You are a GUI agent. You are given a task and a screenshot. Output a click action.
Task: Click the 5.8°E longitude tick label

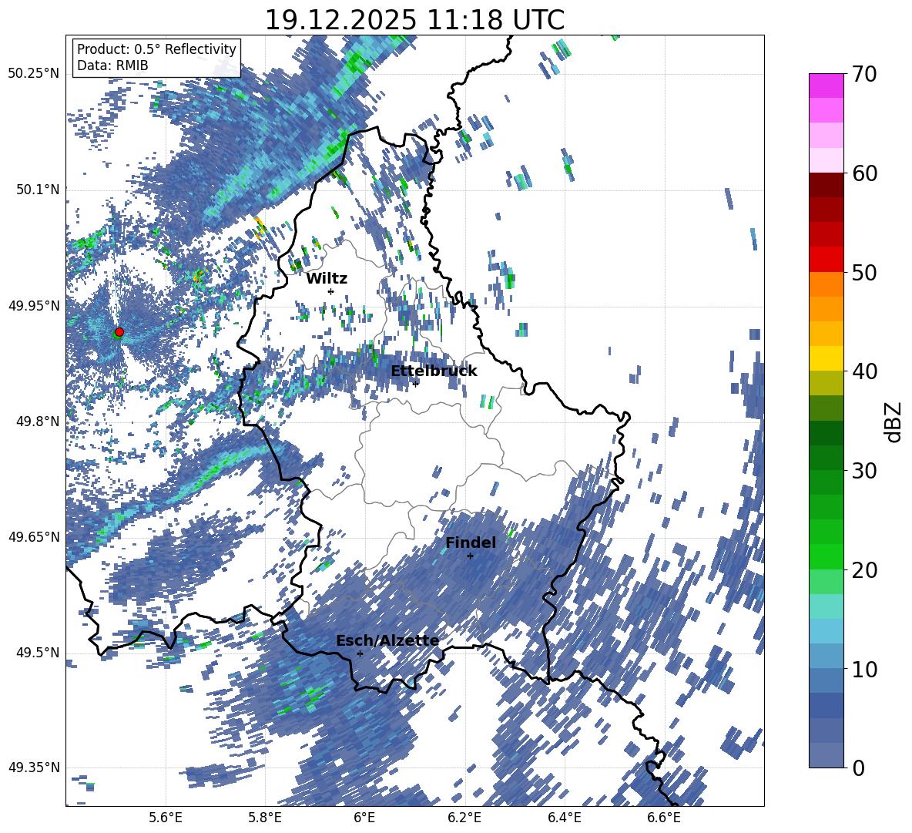(x=265, y=818)
